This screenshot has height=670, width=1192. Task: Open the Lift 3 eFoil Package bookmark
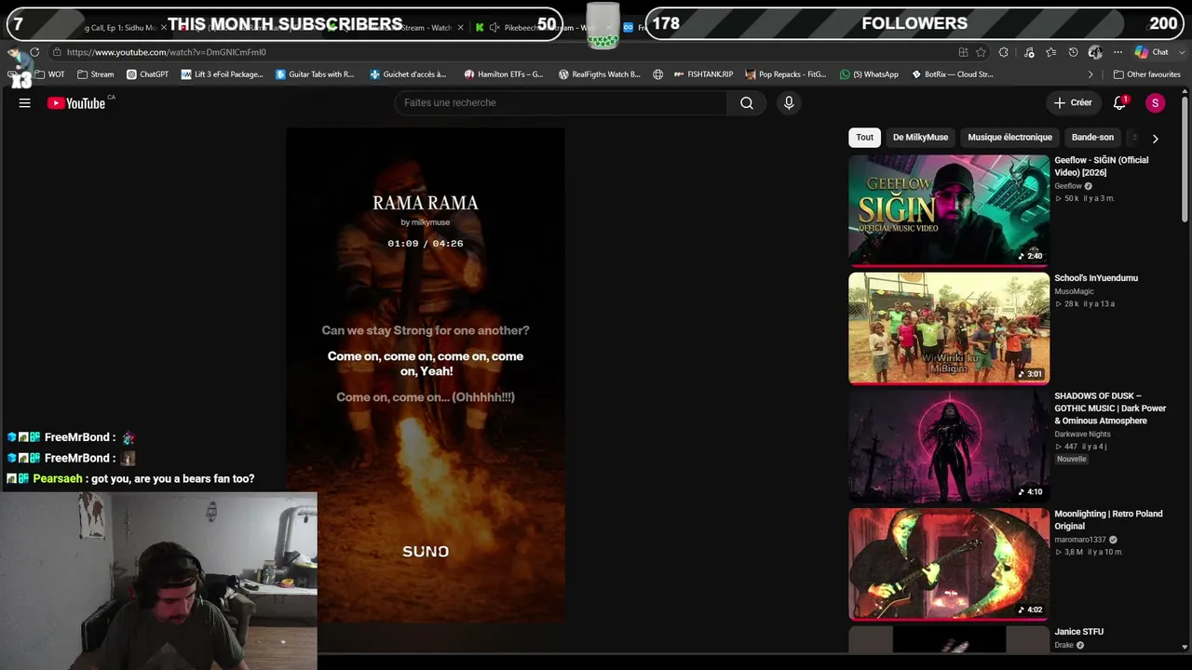pyautogui.click(x=222, y=74)
